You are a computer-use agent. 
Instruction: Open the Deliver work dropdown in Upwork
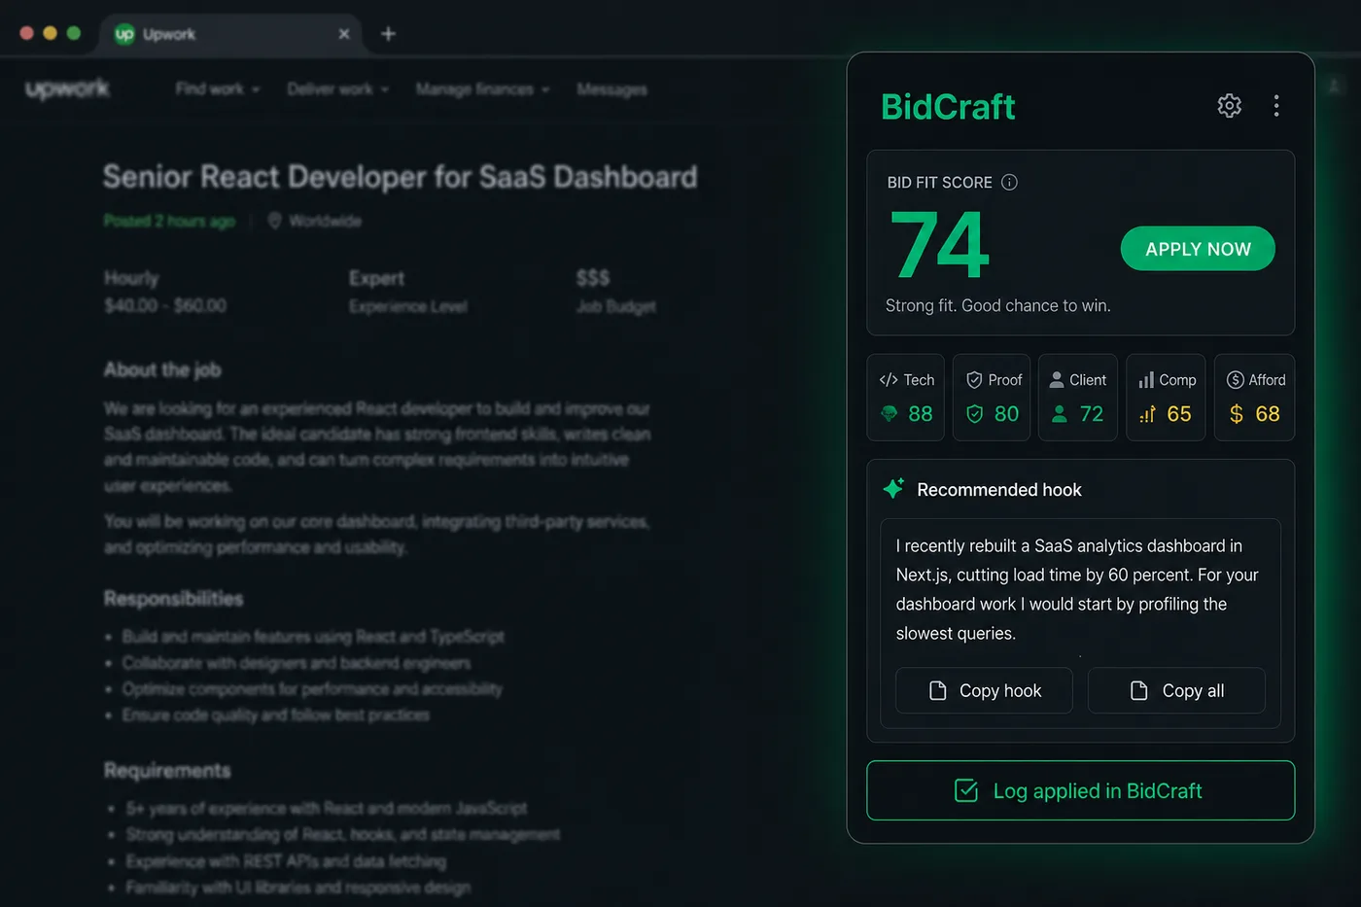337,88
